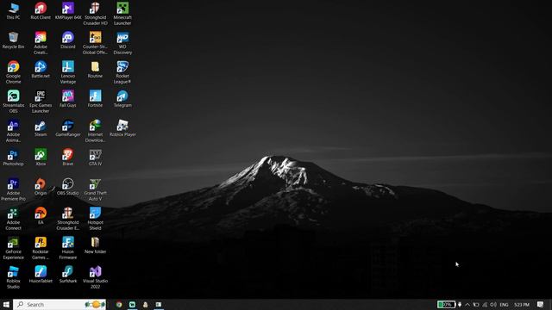Open Brave browser shortcut
The image size is (552, 310).
click(68, 158)
